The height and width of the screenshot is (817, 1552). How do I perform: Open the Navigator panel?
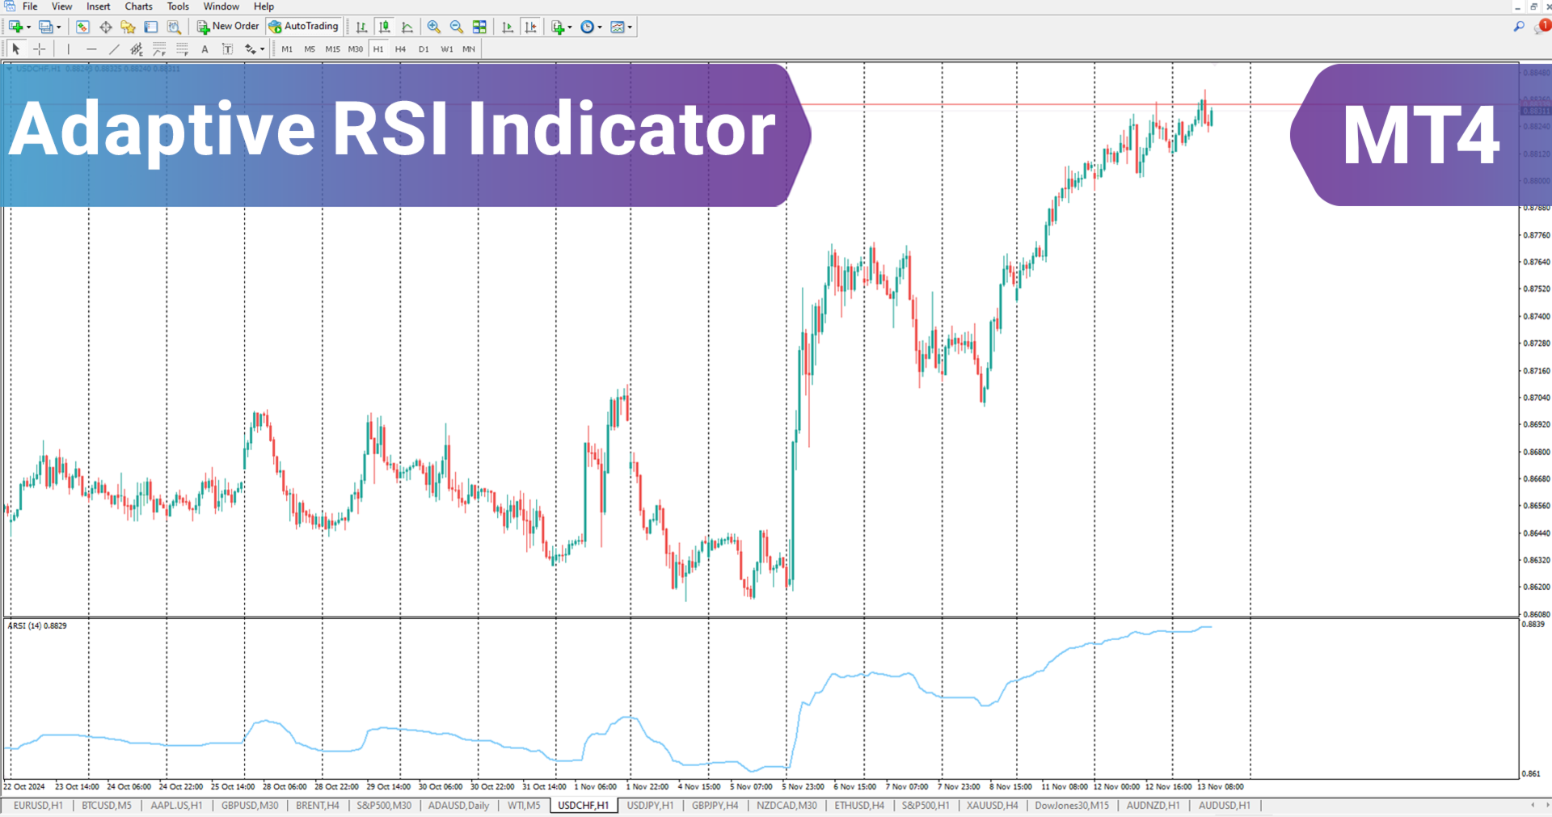pos(127,27)
